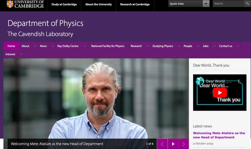The height and width of the screenshot is (149, 251).
Task: Expand the About menu chevron
Action: coord(35,46)
